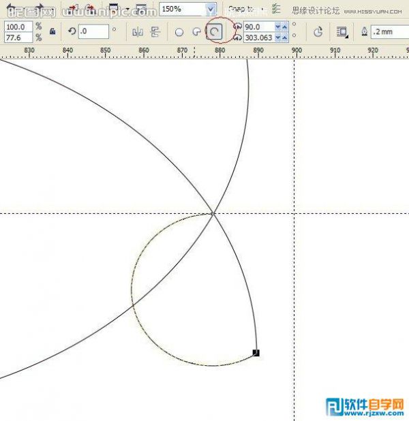This screenshot has width=409, height=421.
Task: Toggle clockwise/counterclockwise arc direction
Action: (x=318, y=32)
